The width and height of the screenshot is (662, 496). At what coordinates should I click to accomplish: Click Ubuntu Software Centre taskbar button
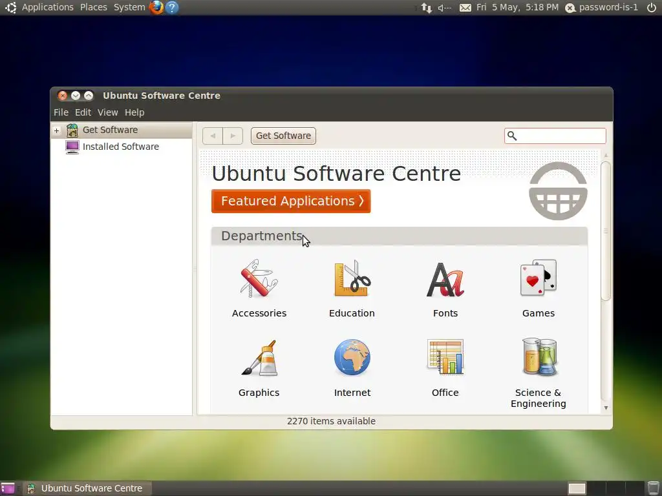click(87, 488)
